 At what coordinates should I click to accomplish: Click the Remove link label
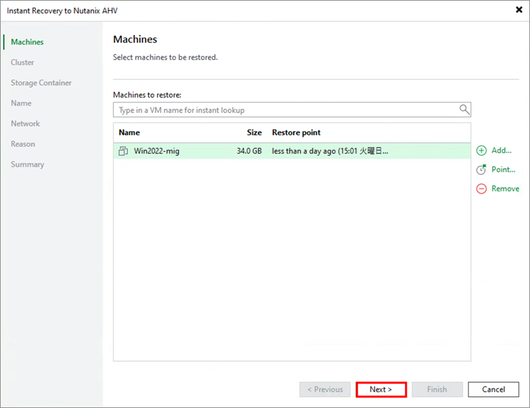coord(505,189)
